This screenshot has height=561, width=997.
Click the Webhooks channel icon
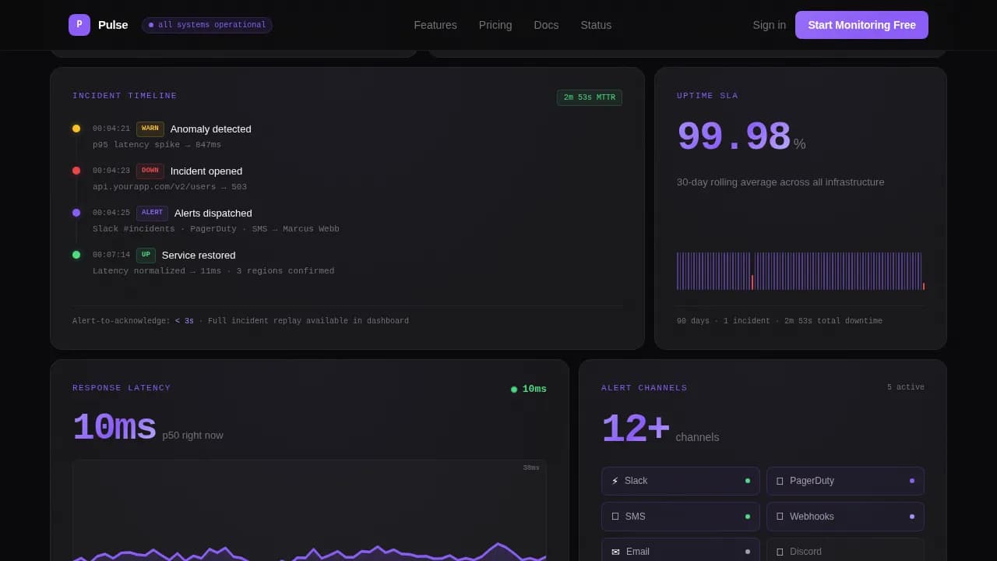click(x=780, y=516)
